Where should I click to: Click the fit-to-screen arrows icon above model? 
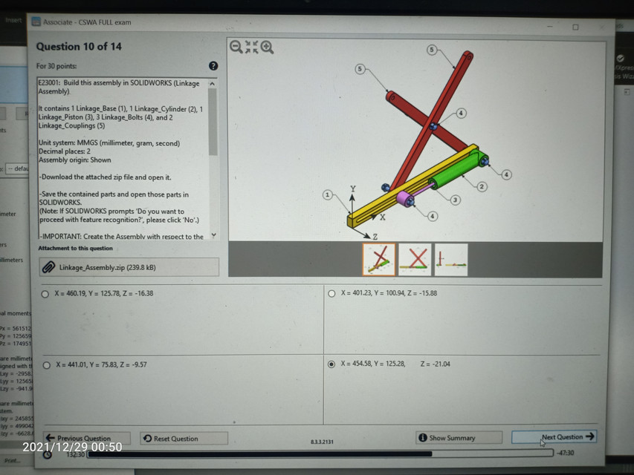click(252, 45)
